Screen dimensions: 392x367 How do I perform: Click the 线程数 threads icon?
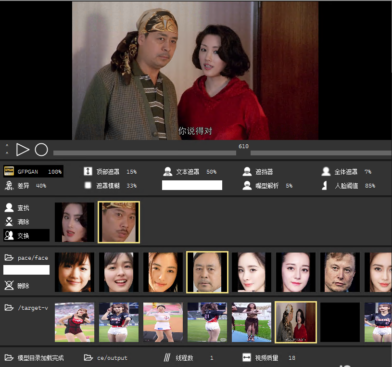pyautogui.click(x=167, y=357)
